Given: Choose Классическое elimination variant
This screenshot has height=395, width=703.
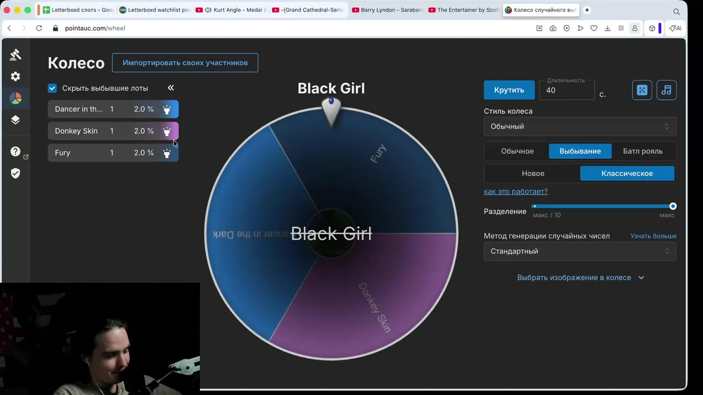Looking at the screenshot, I should click(627, 173).
